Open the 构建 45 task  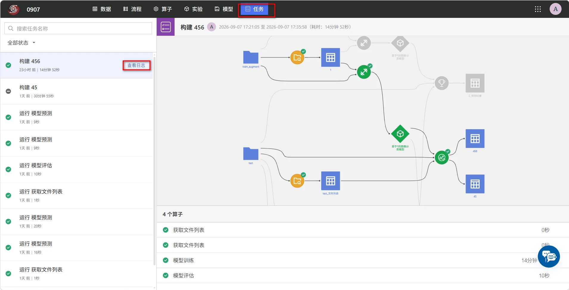77,91
